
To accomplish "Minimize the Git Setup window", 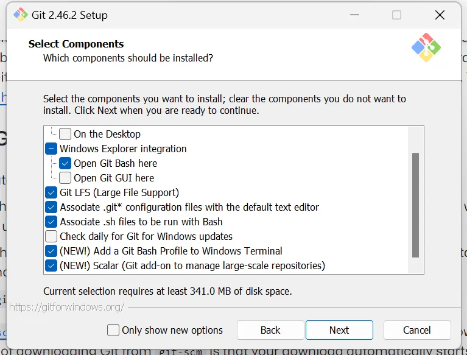I will point(354,15).
